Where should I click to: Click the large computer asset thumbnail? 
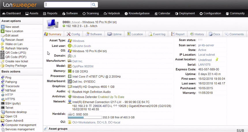[53, 24]
